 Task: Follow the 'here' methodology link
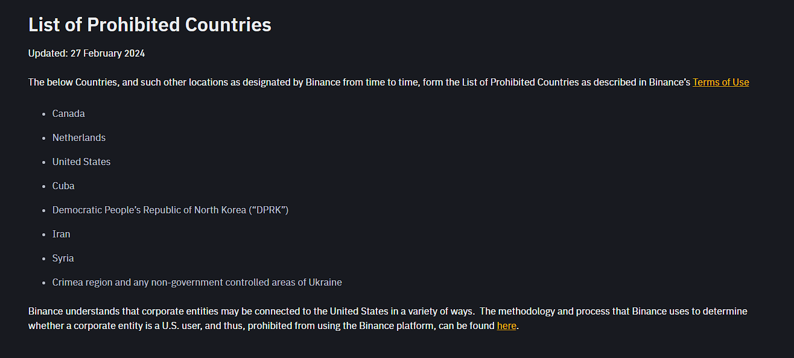[506, 325]
